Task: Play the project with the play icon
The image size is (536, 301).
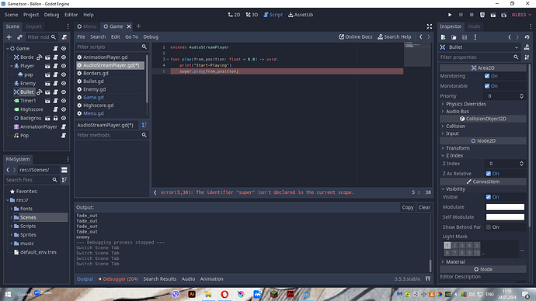Action: pyautogui.click(x=450, y=15)
